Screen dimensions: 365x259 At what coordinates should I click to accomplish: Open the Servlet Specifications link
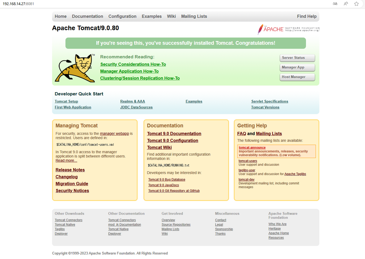[x=270, y=101]
